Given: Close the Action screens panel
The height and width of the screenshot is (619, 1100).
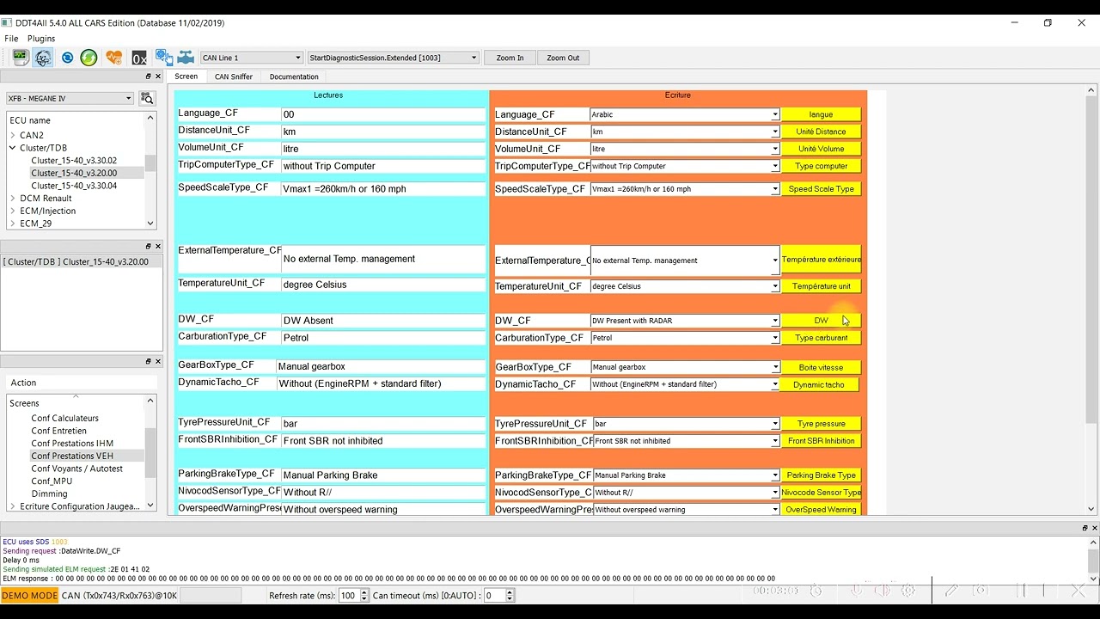Looking at the screenshot, I should (157, 361).
